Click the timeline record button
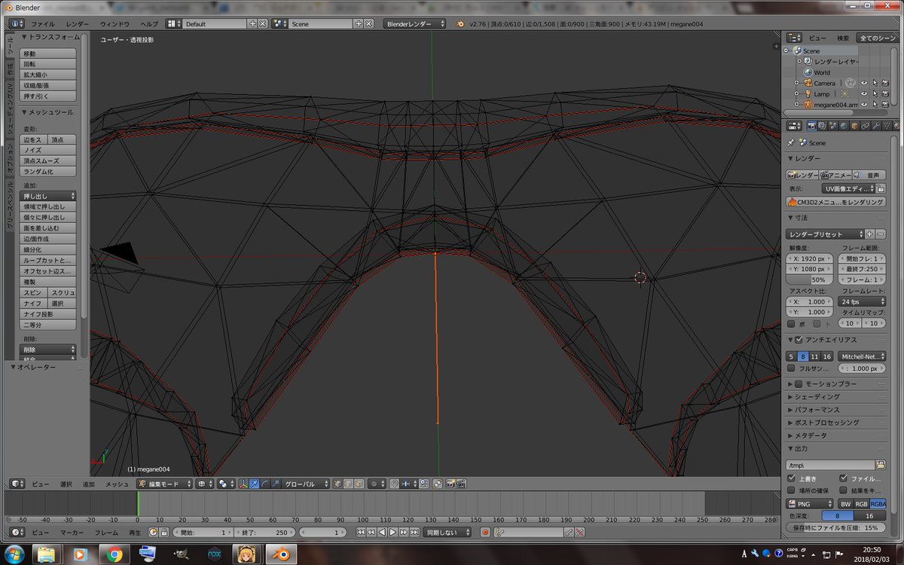 [x=485, y=532]
